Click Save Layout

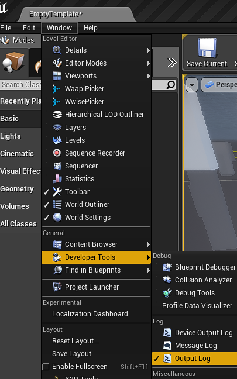[x=71, y=354]
